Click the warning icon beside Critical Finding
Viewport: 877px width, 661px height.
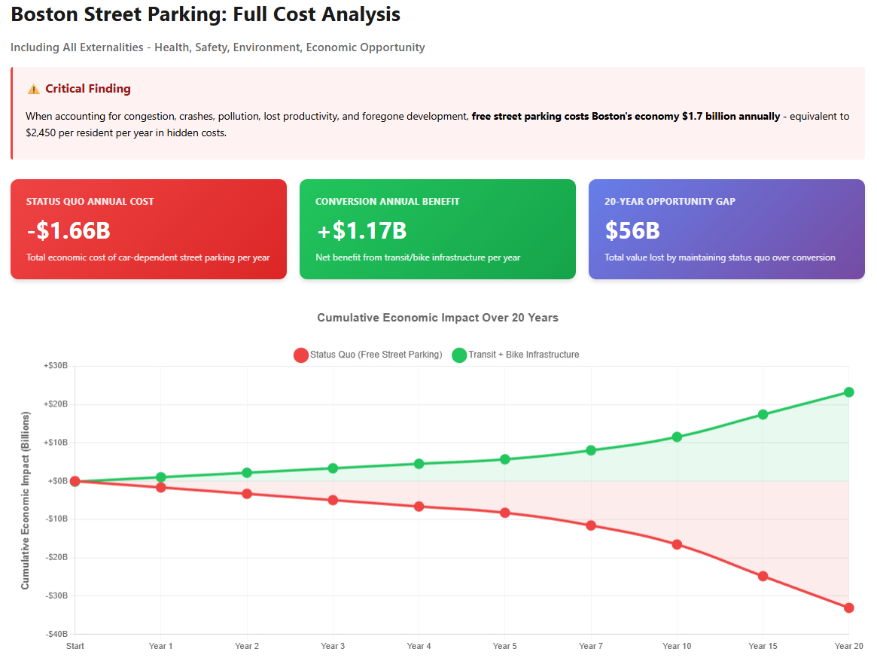tap(33, 89)
